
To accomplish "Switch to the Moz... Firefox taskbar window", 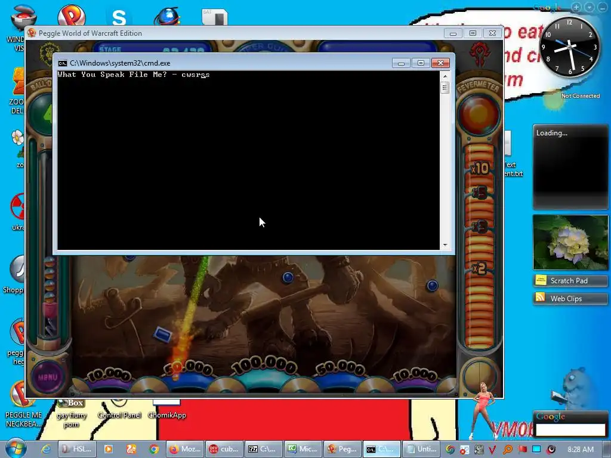I will (x=185, y=449).
